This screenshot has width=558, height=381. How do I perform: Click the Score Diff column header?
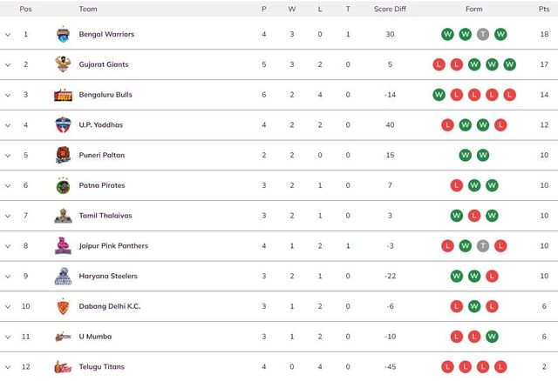point(390,10)
